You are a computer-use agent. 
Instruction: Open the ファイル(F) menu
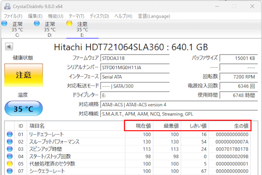(x=13, y=16)
